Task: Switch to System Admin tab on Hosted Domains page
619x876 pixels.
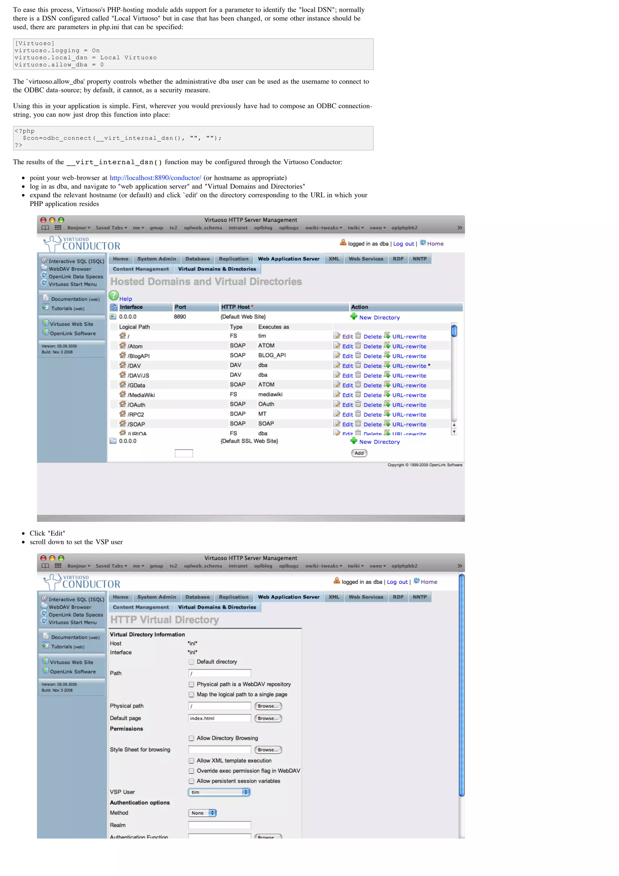Action: (x=156, y=259)
